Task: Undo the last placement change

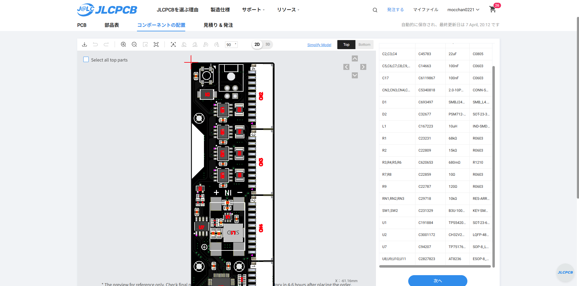Action: point(95,44)
